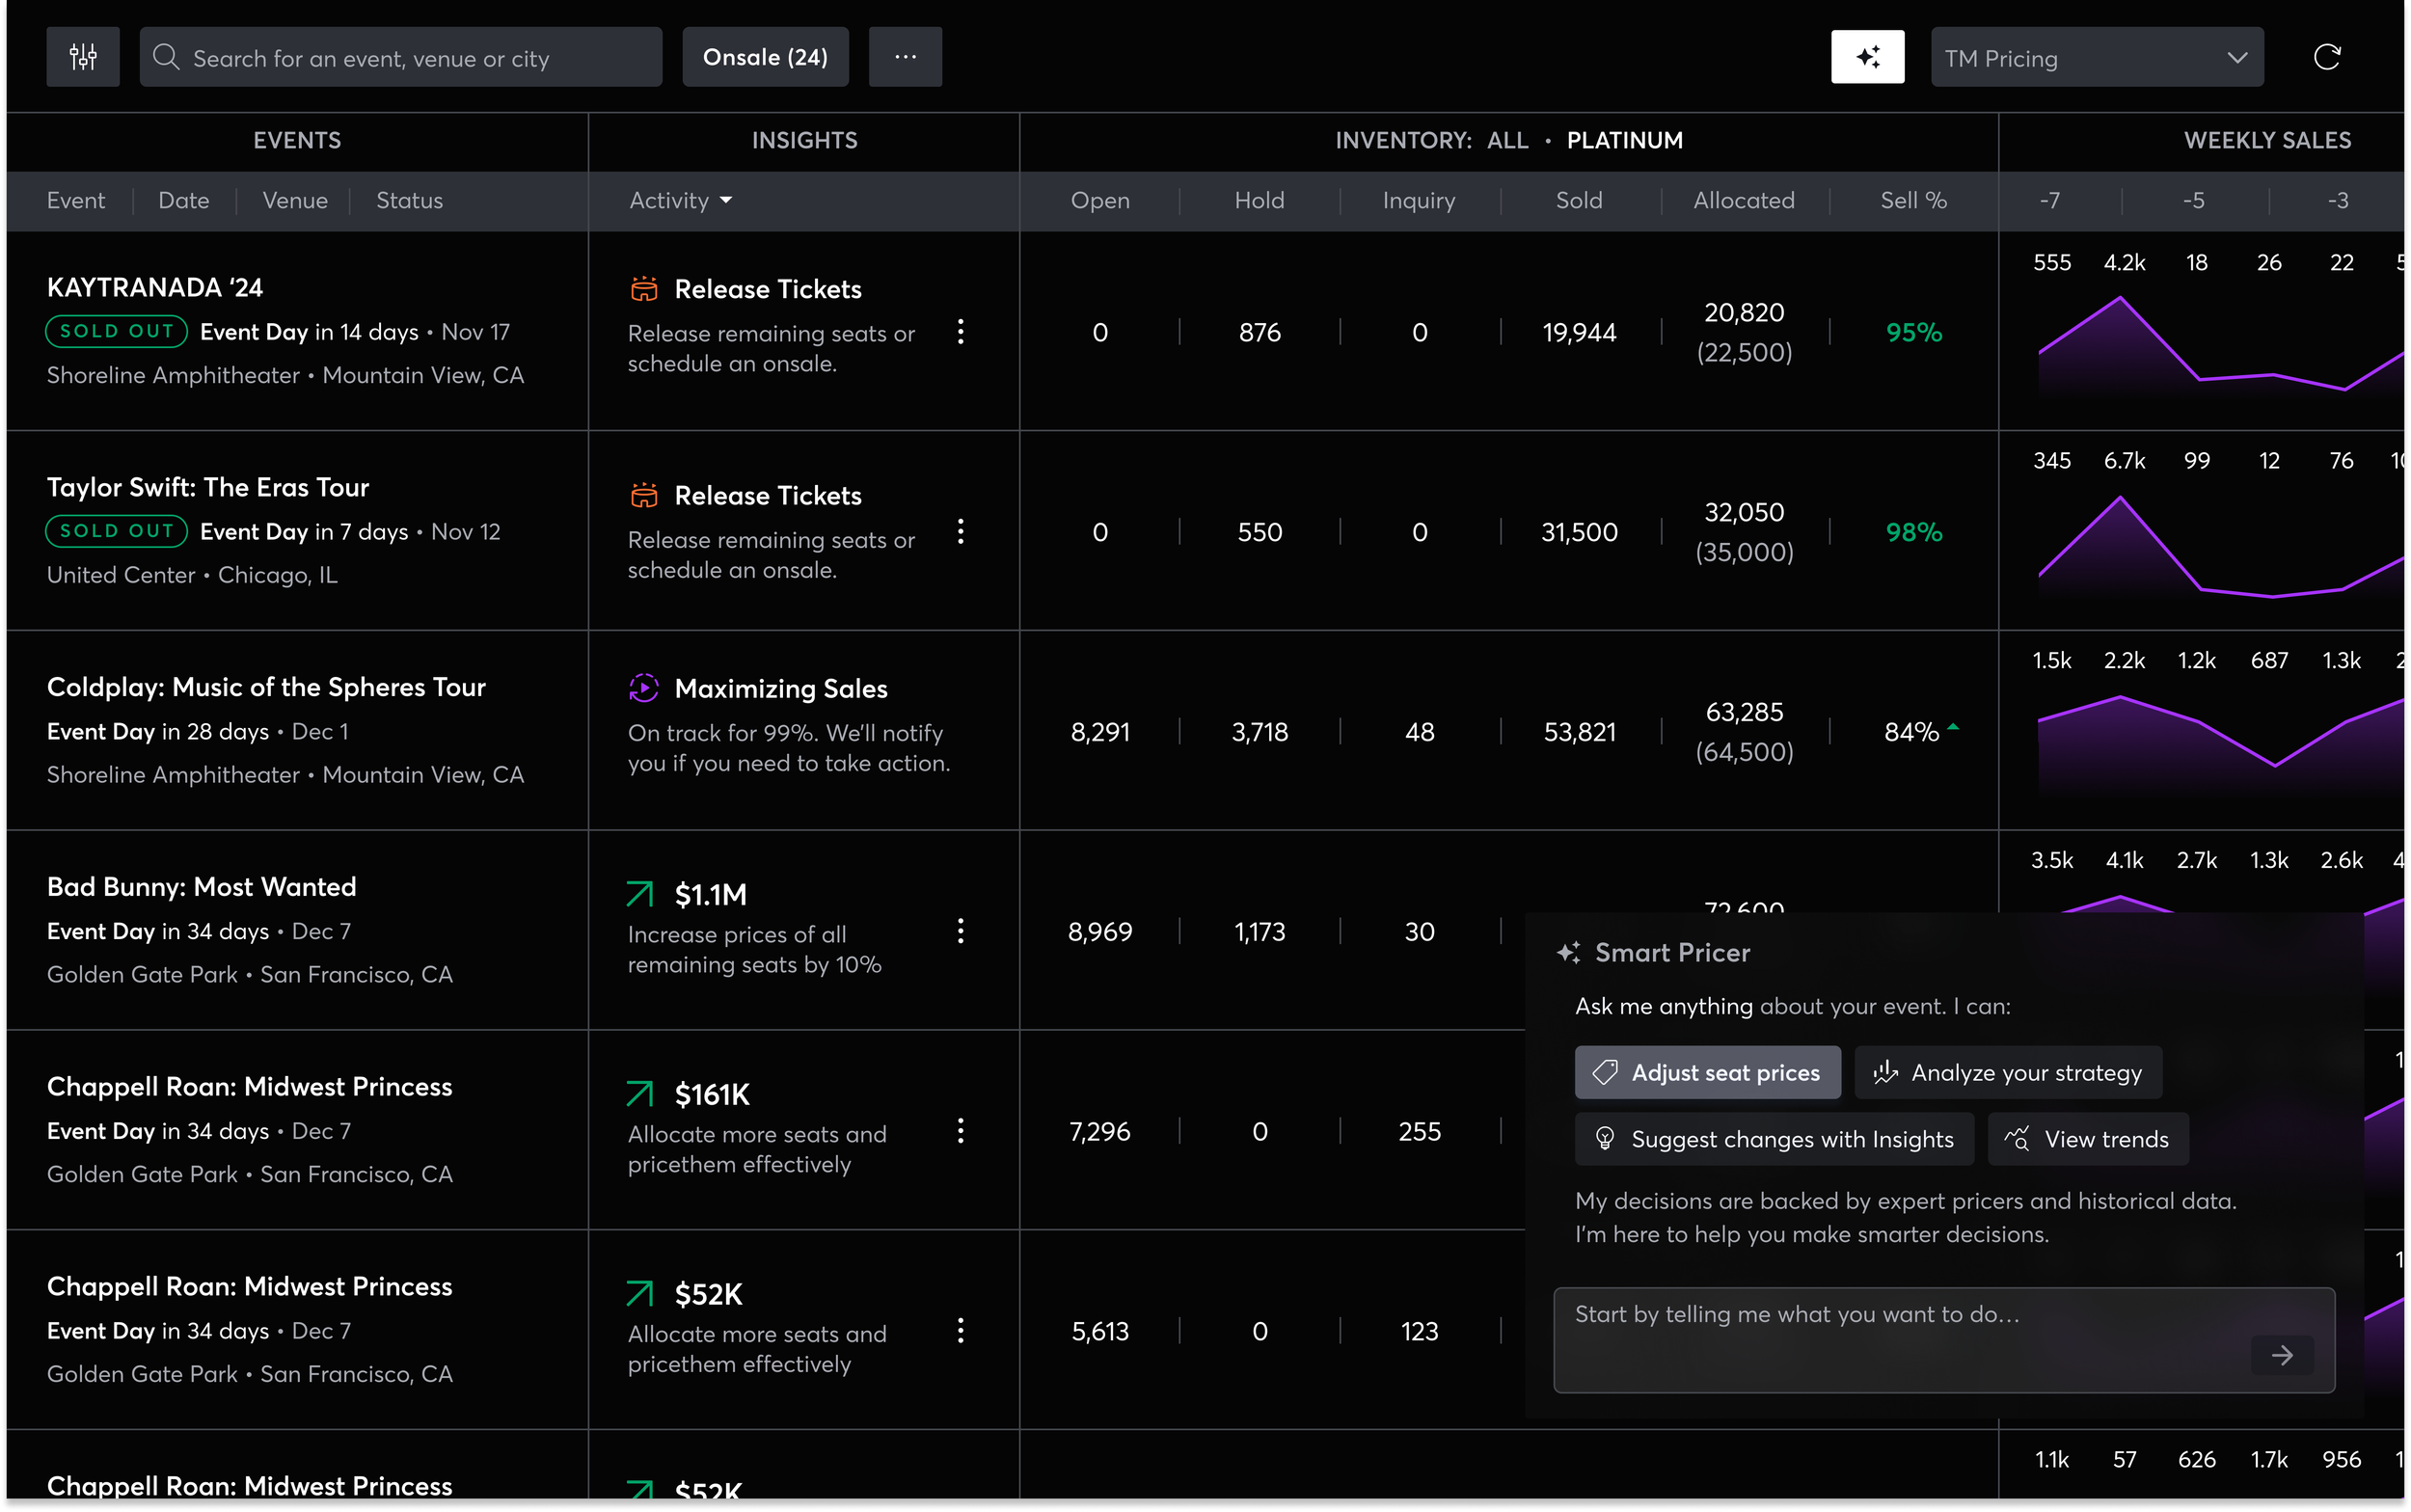Click the refresh icon
The height and width of the screenshot is (1512, 2411).
[2327, 57]
